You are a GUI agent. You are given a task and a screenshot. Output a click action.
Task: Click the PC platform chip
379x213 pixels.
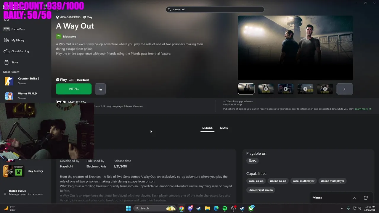253,161
